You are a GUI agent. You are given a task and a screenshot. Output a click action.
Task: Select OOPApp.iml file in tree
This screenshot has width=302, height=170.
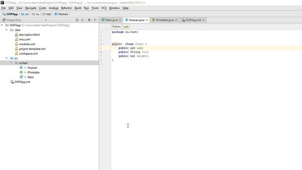click(x=22, y=82)
